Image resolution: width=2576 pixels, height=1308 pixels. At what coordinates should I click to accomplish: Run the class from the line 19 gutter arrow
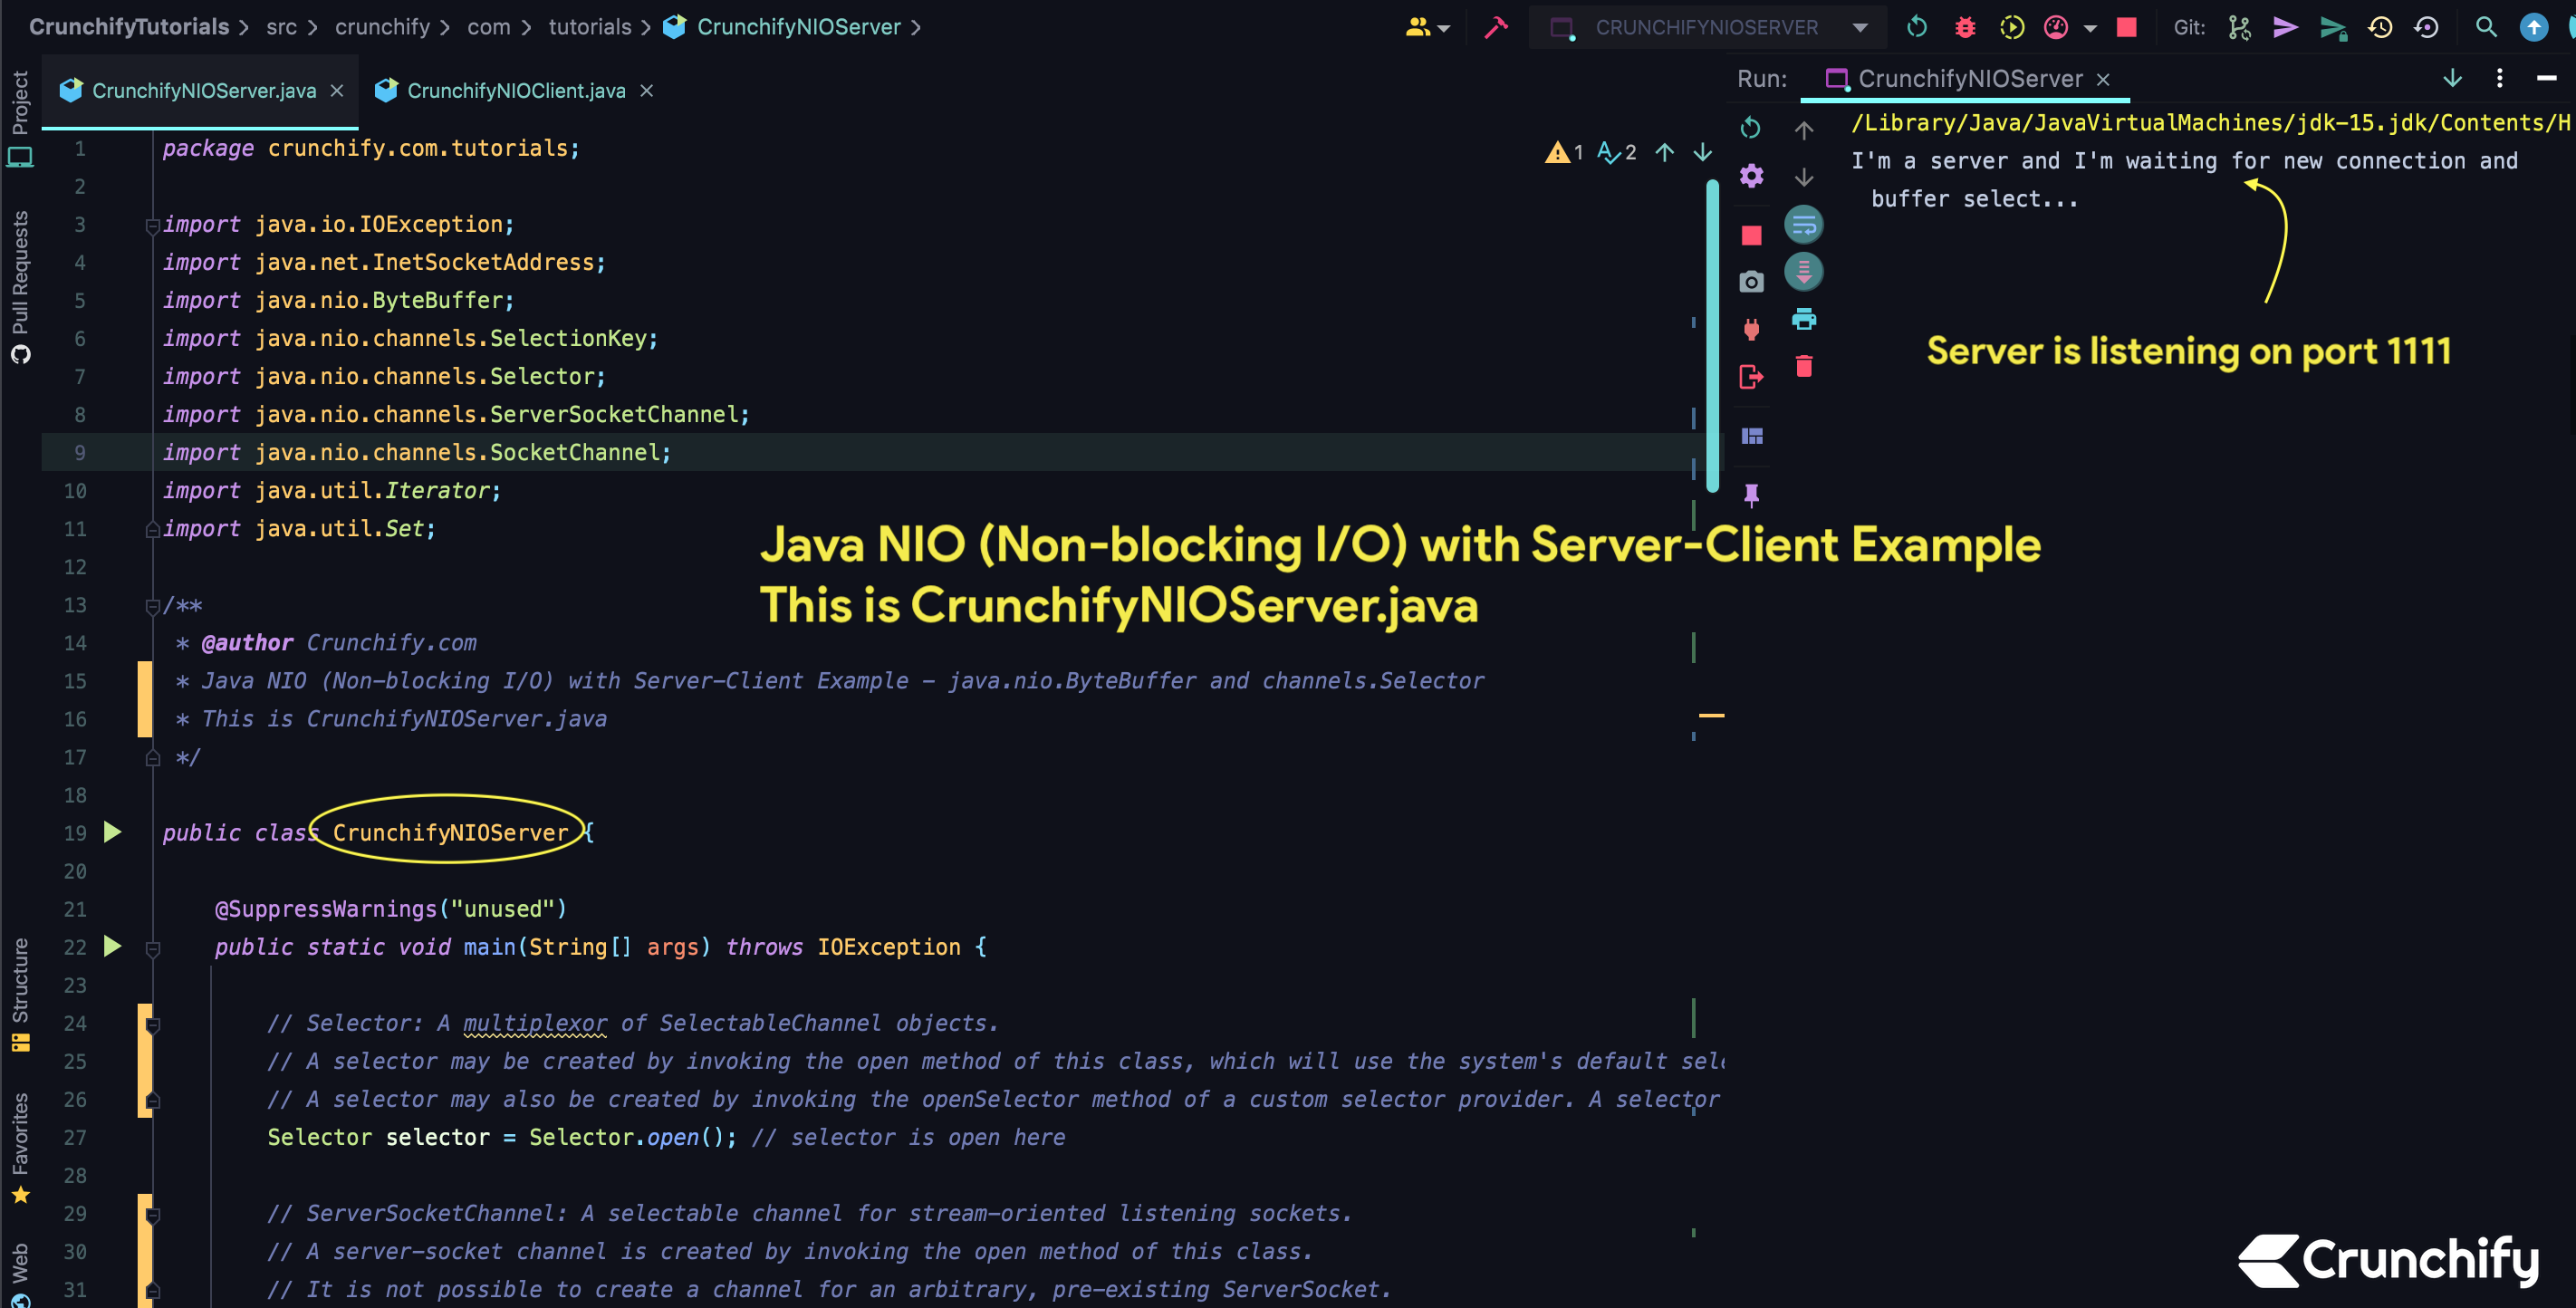coord(112,832)
